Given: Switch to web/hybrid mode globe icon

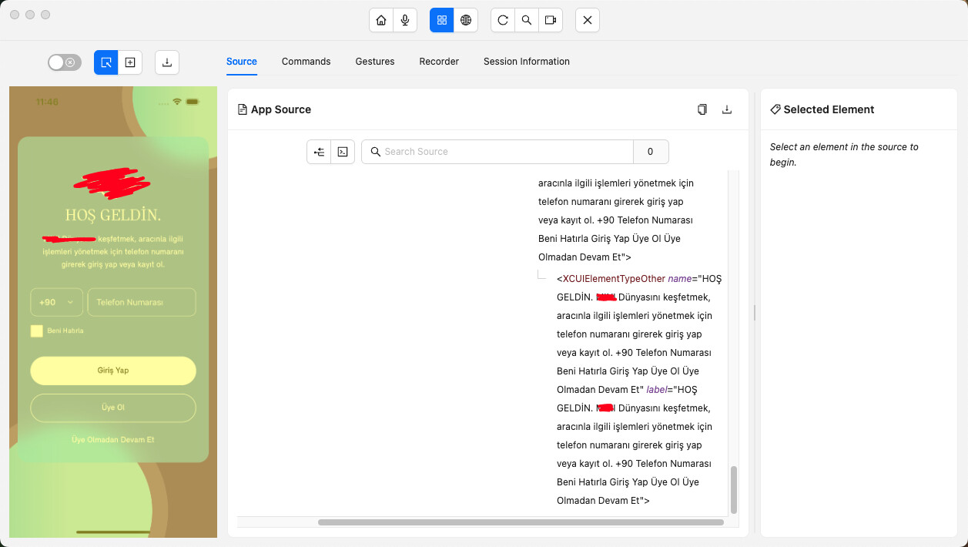Looking at the screenshot, I should 466,20.
